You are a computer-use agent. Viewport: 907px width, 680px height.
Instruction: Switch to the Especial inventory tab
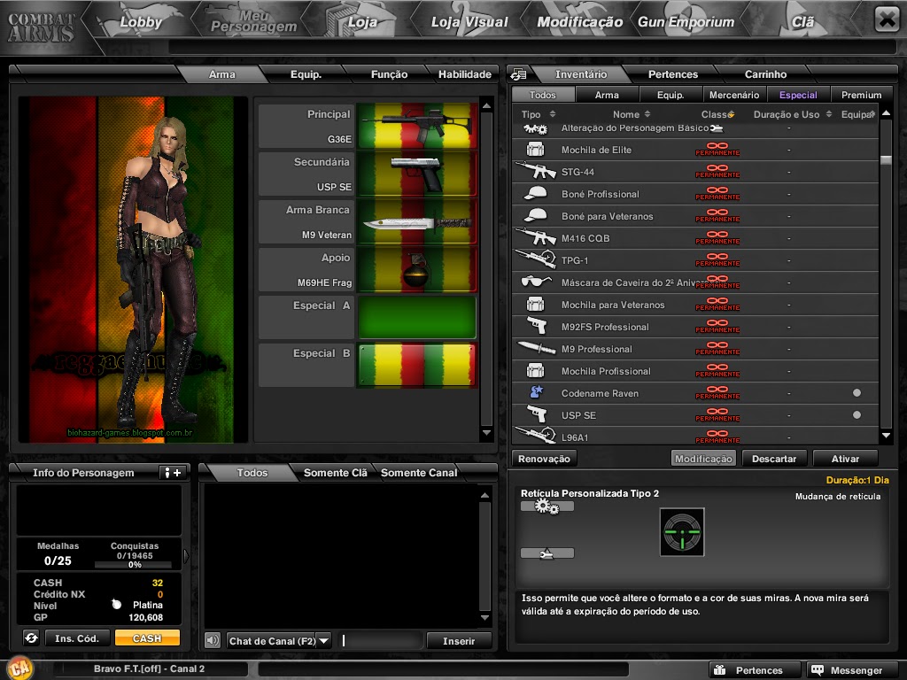point(797,94)
